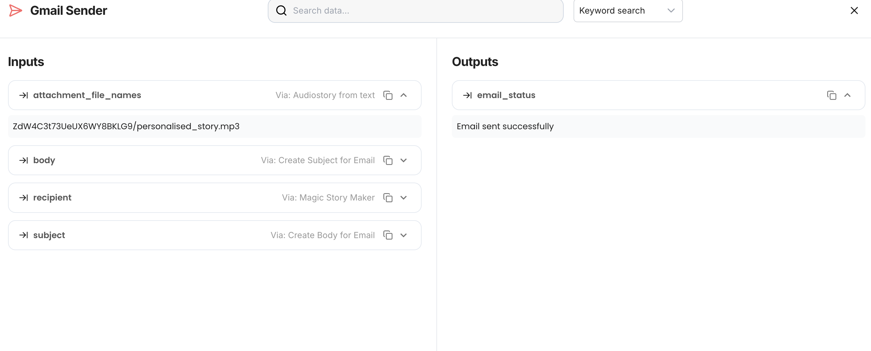Focus the Search data field
This screenshot has width=871, height=351.
pyautogui.click(x=415, y=10)
